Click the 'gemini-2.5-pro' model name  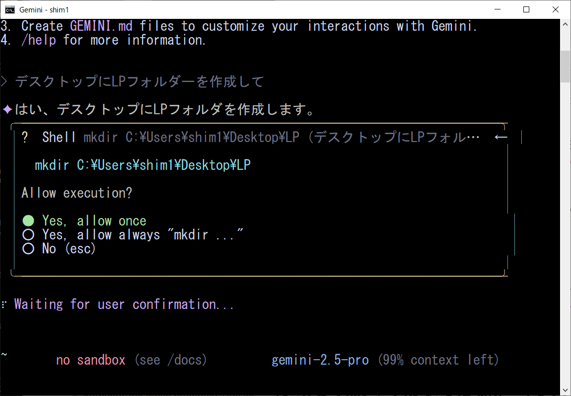point(320,360)
